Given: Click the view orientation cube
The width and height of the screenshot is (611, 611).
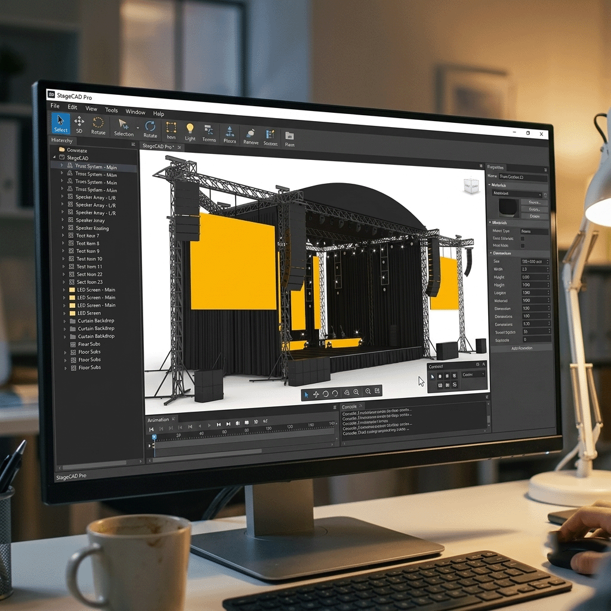Looking at the screenshot, I should click(x=471, y=186).
